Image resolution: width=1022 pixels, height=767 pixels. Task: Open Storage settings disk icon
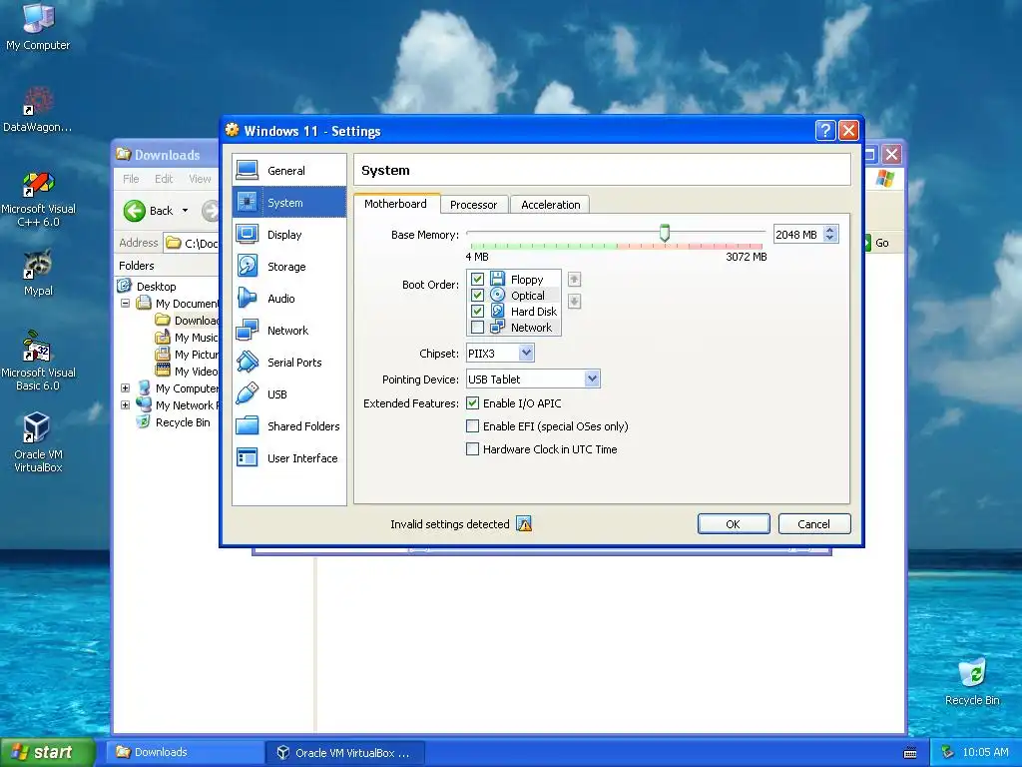coord(248,266)
